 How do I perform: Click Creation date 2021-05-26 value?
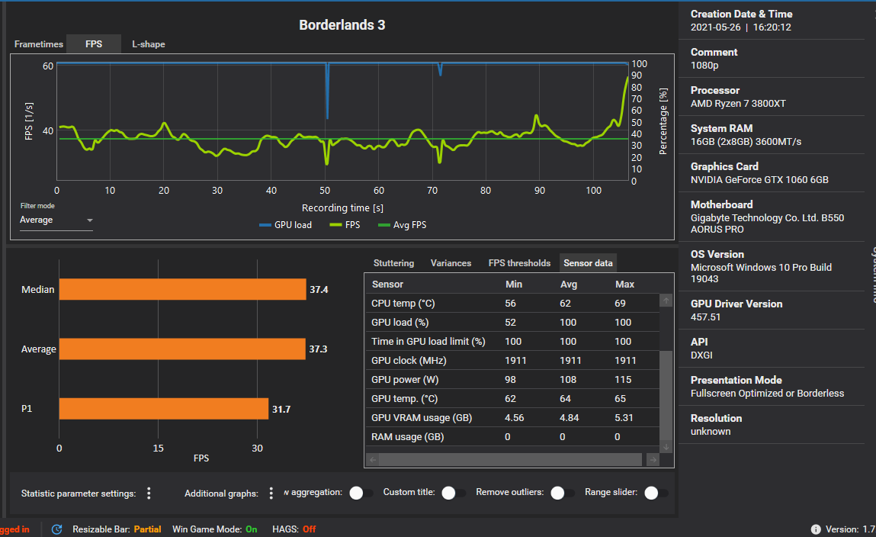point(716,27)
